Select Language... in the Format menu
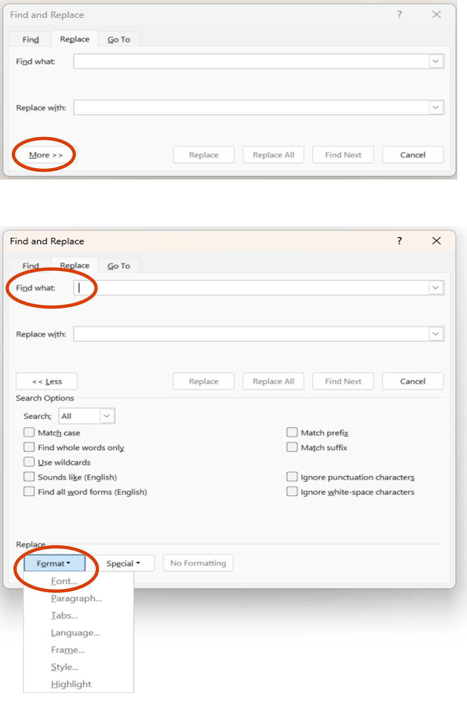The image size is (467, 710). tap(75, 633)
